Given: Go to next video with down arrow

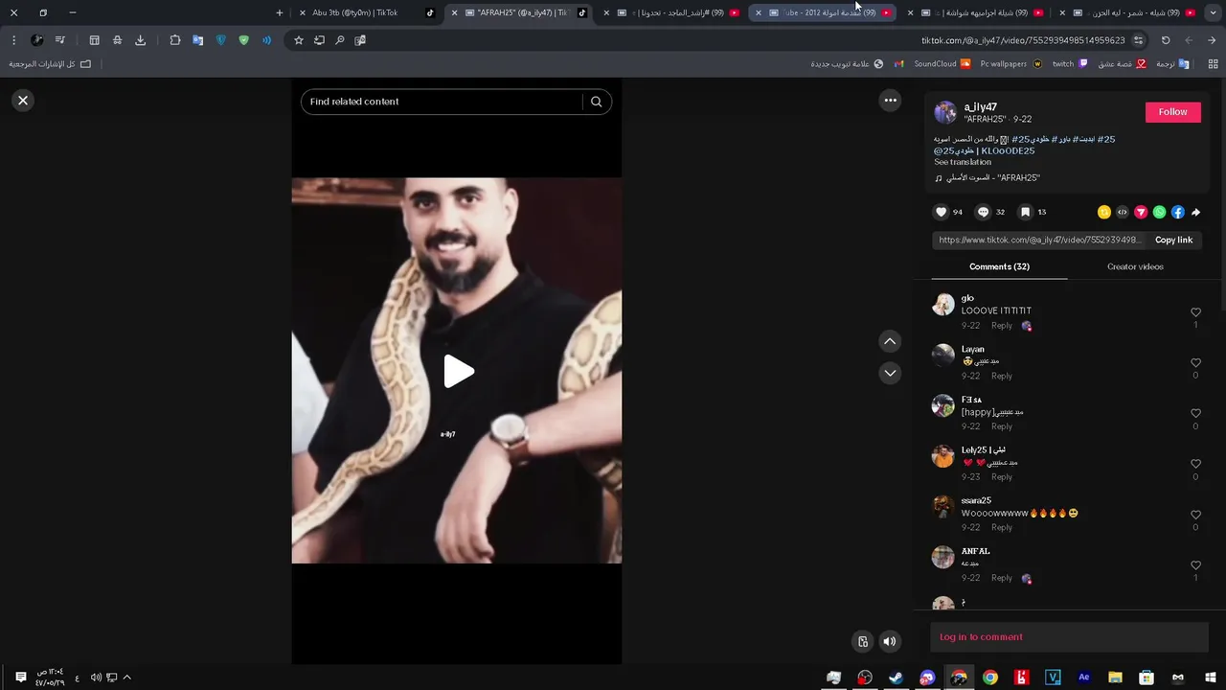Looking at the screenshot, I should point(890,373).
